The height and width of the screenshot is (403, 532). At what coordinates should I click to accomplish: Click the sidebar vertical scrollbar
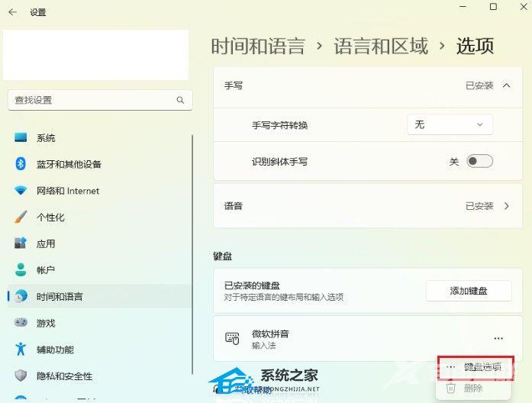(192, 254)
